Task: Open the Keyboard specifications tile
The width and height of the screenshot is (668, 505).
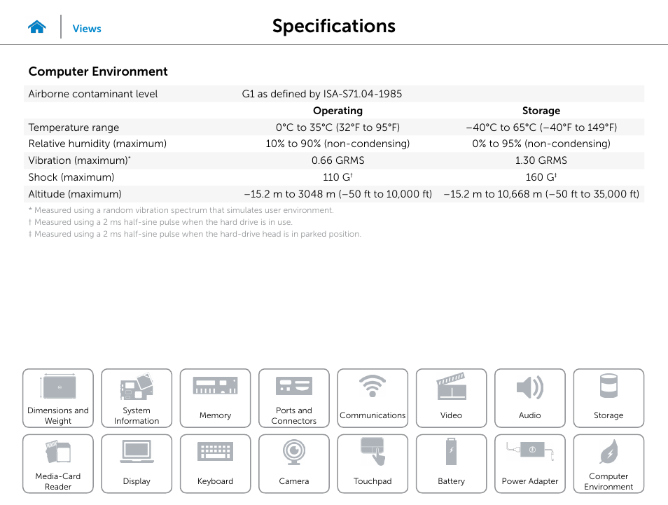Action: point(215,464)
